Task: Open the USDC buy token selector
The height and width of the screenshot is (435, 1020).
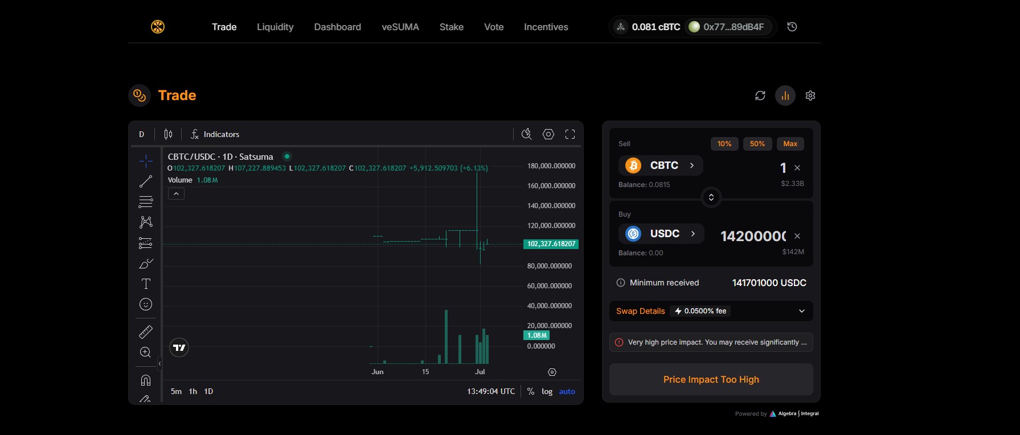Action: pos(661,234)
